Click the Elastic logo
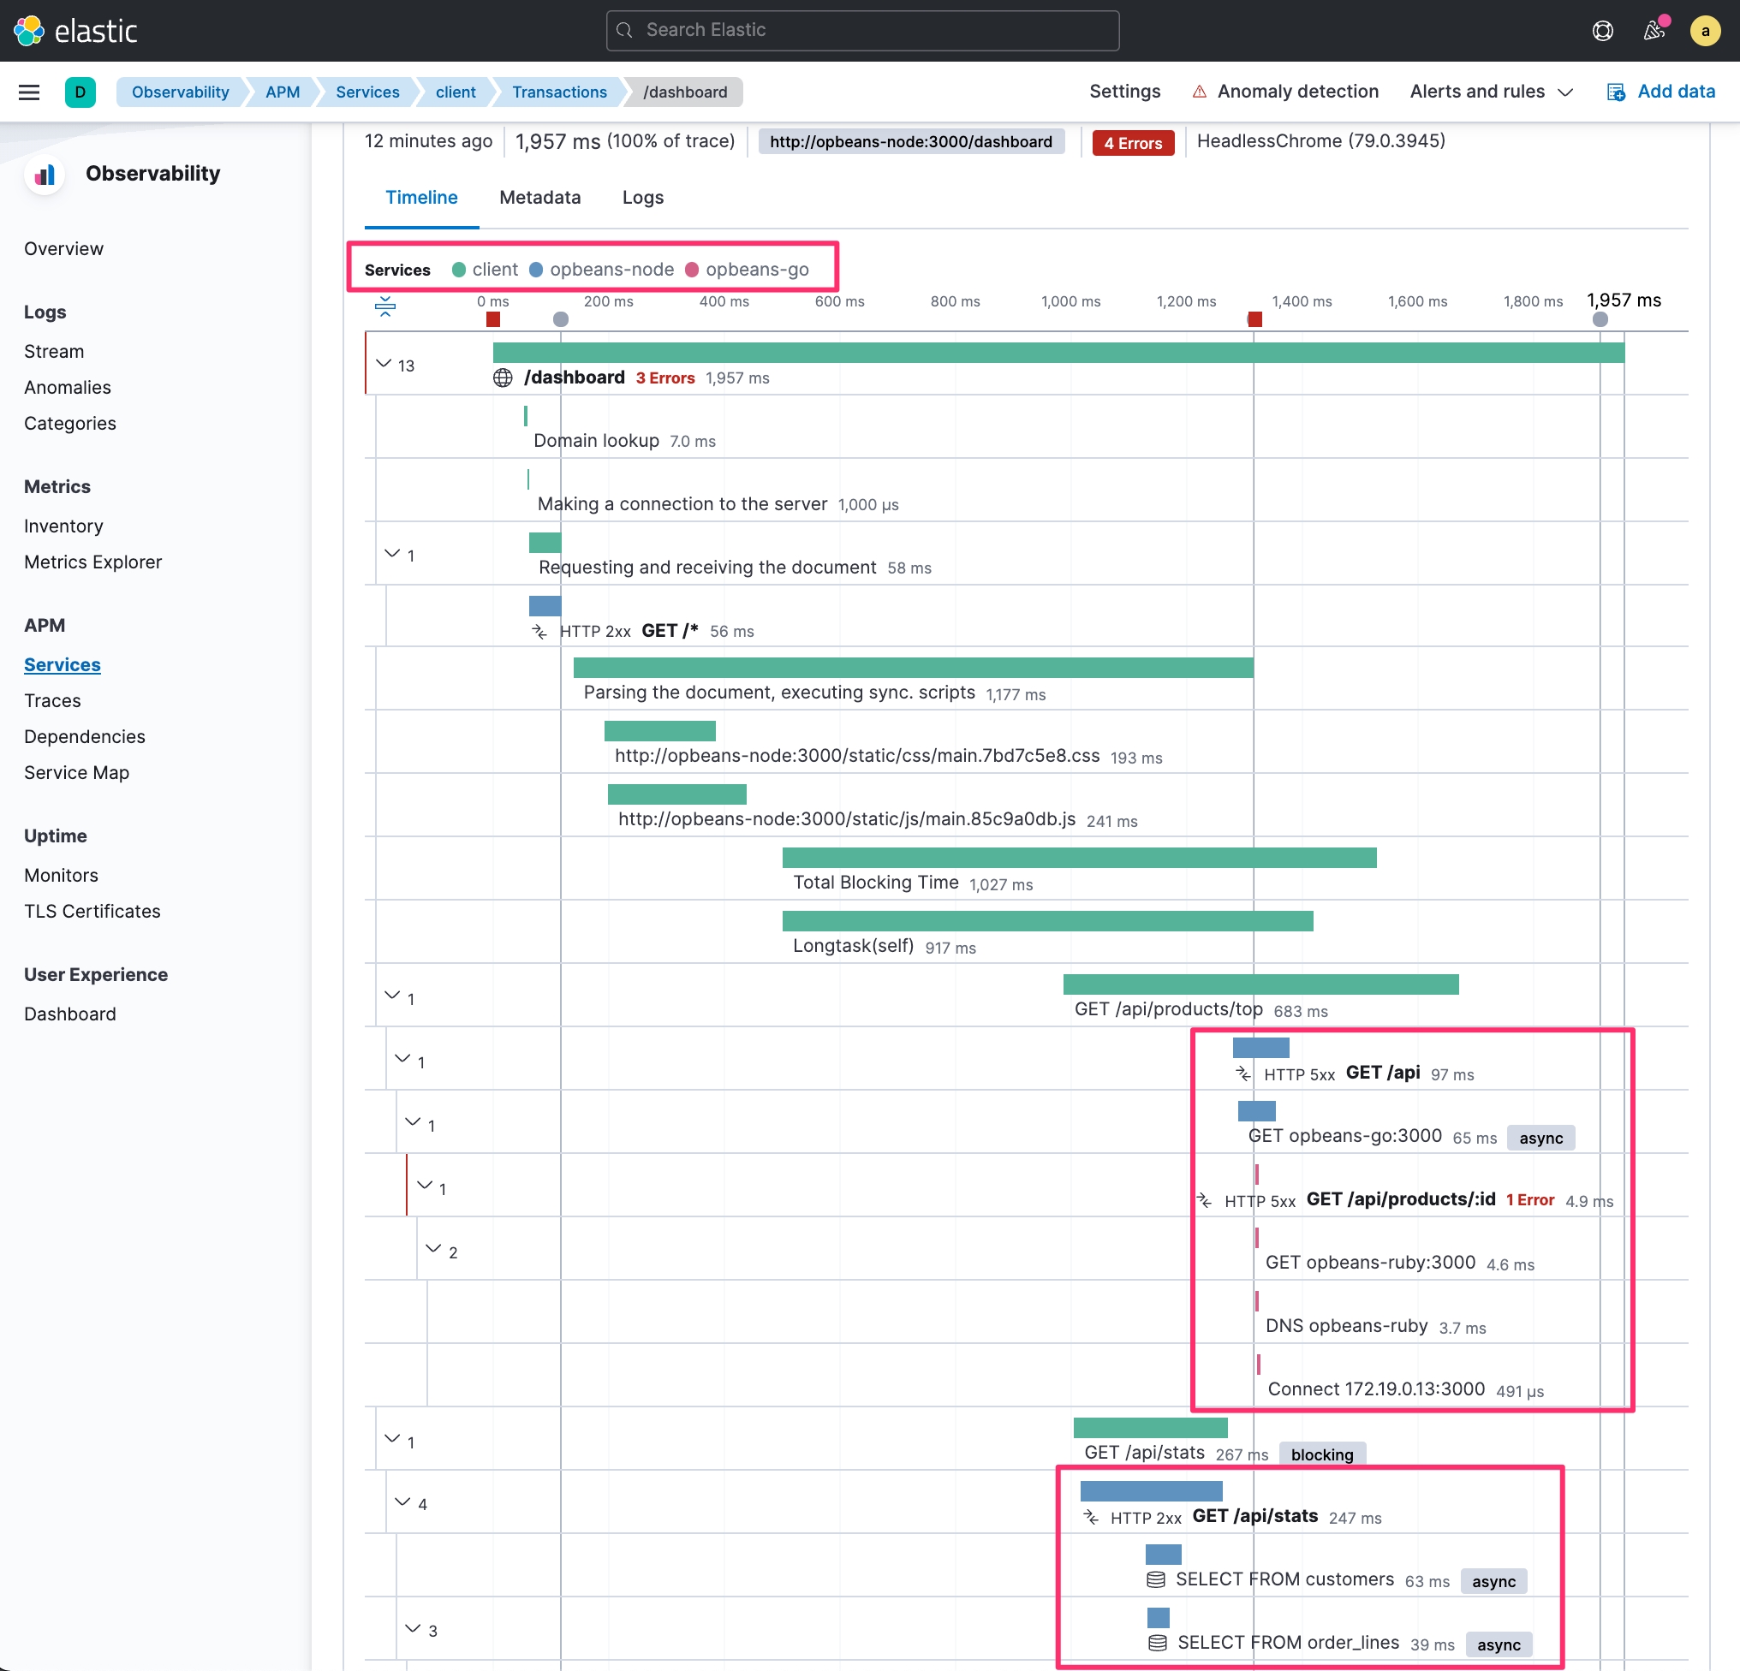This screenshot has height=1671, width=1740. coord(75,31)
